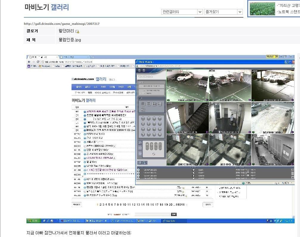300x237 pixels.
Task: Click the first round channel button on the keypad
Action: pos(143,119)
